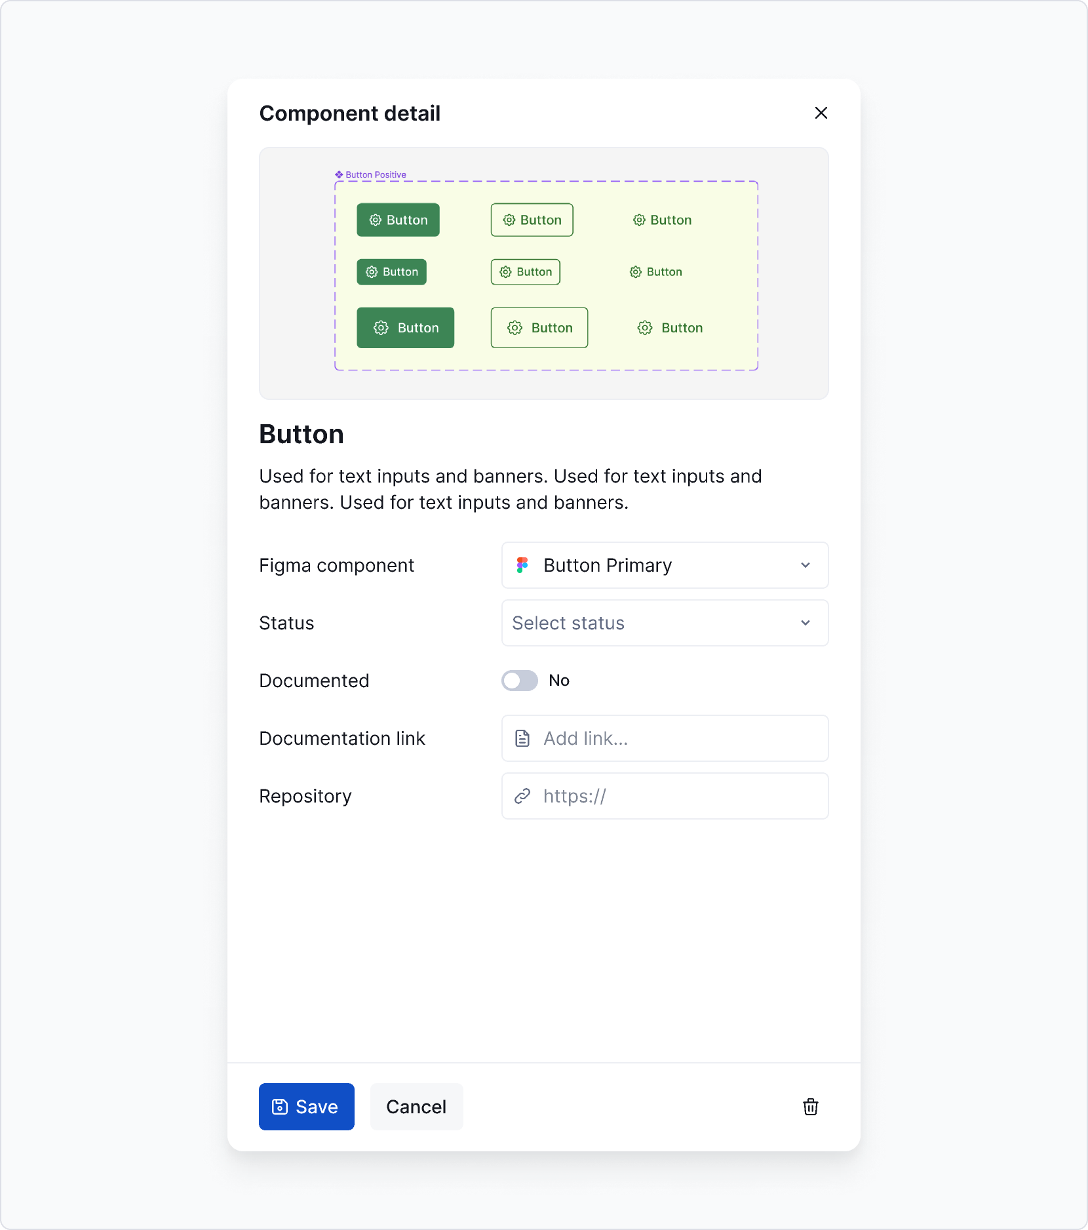
Task: Close the Component detail dialog
Action: click(821, 113)
